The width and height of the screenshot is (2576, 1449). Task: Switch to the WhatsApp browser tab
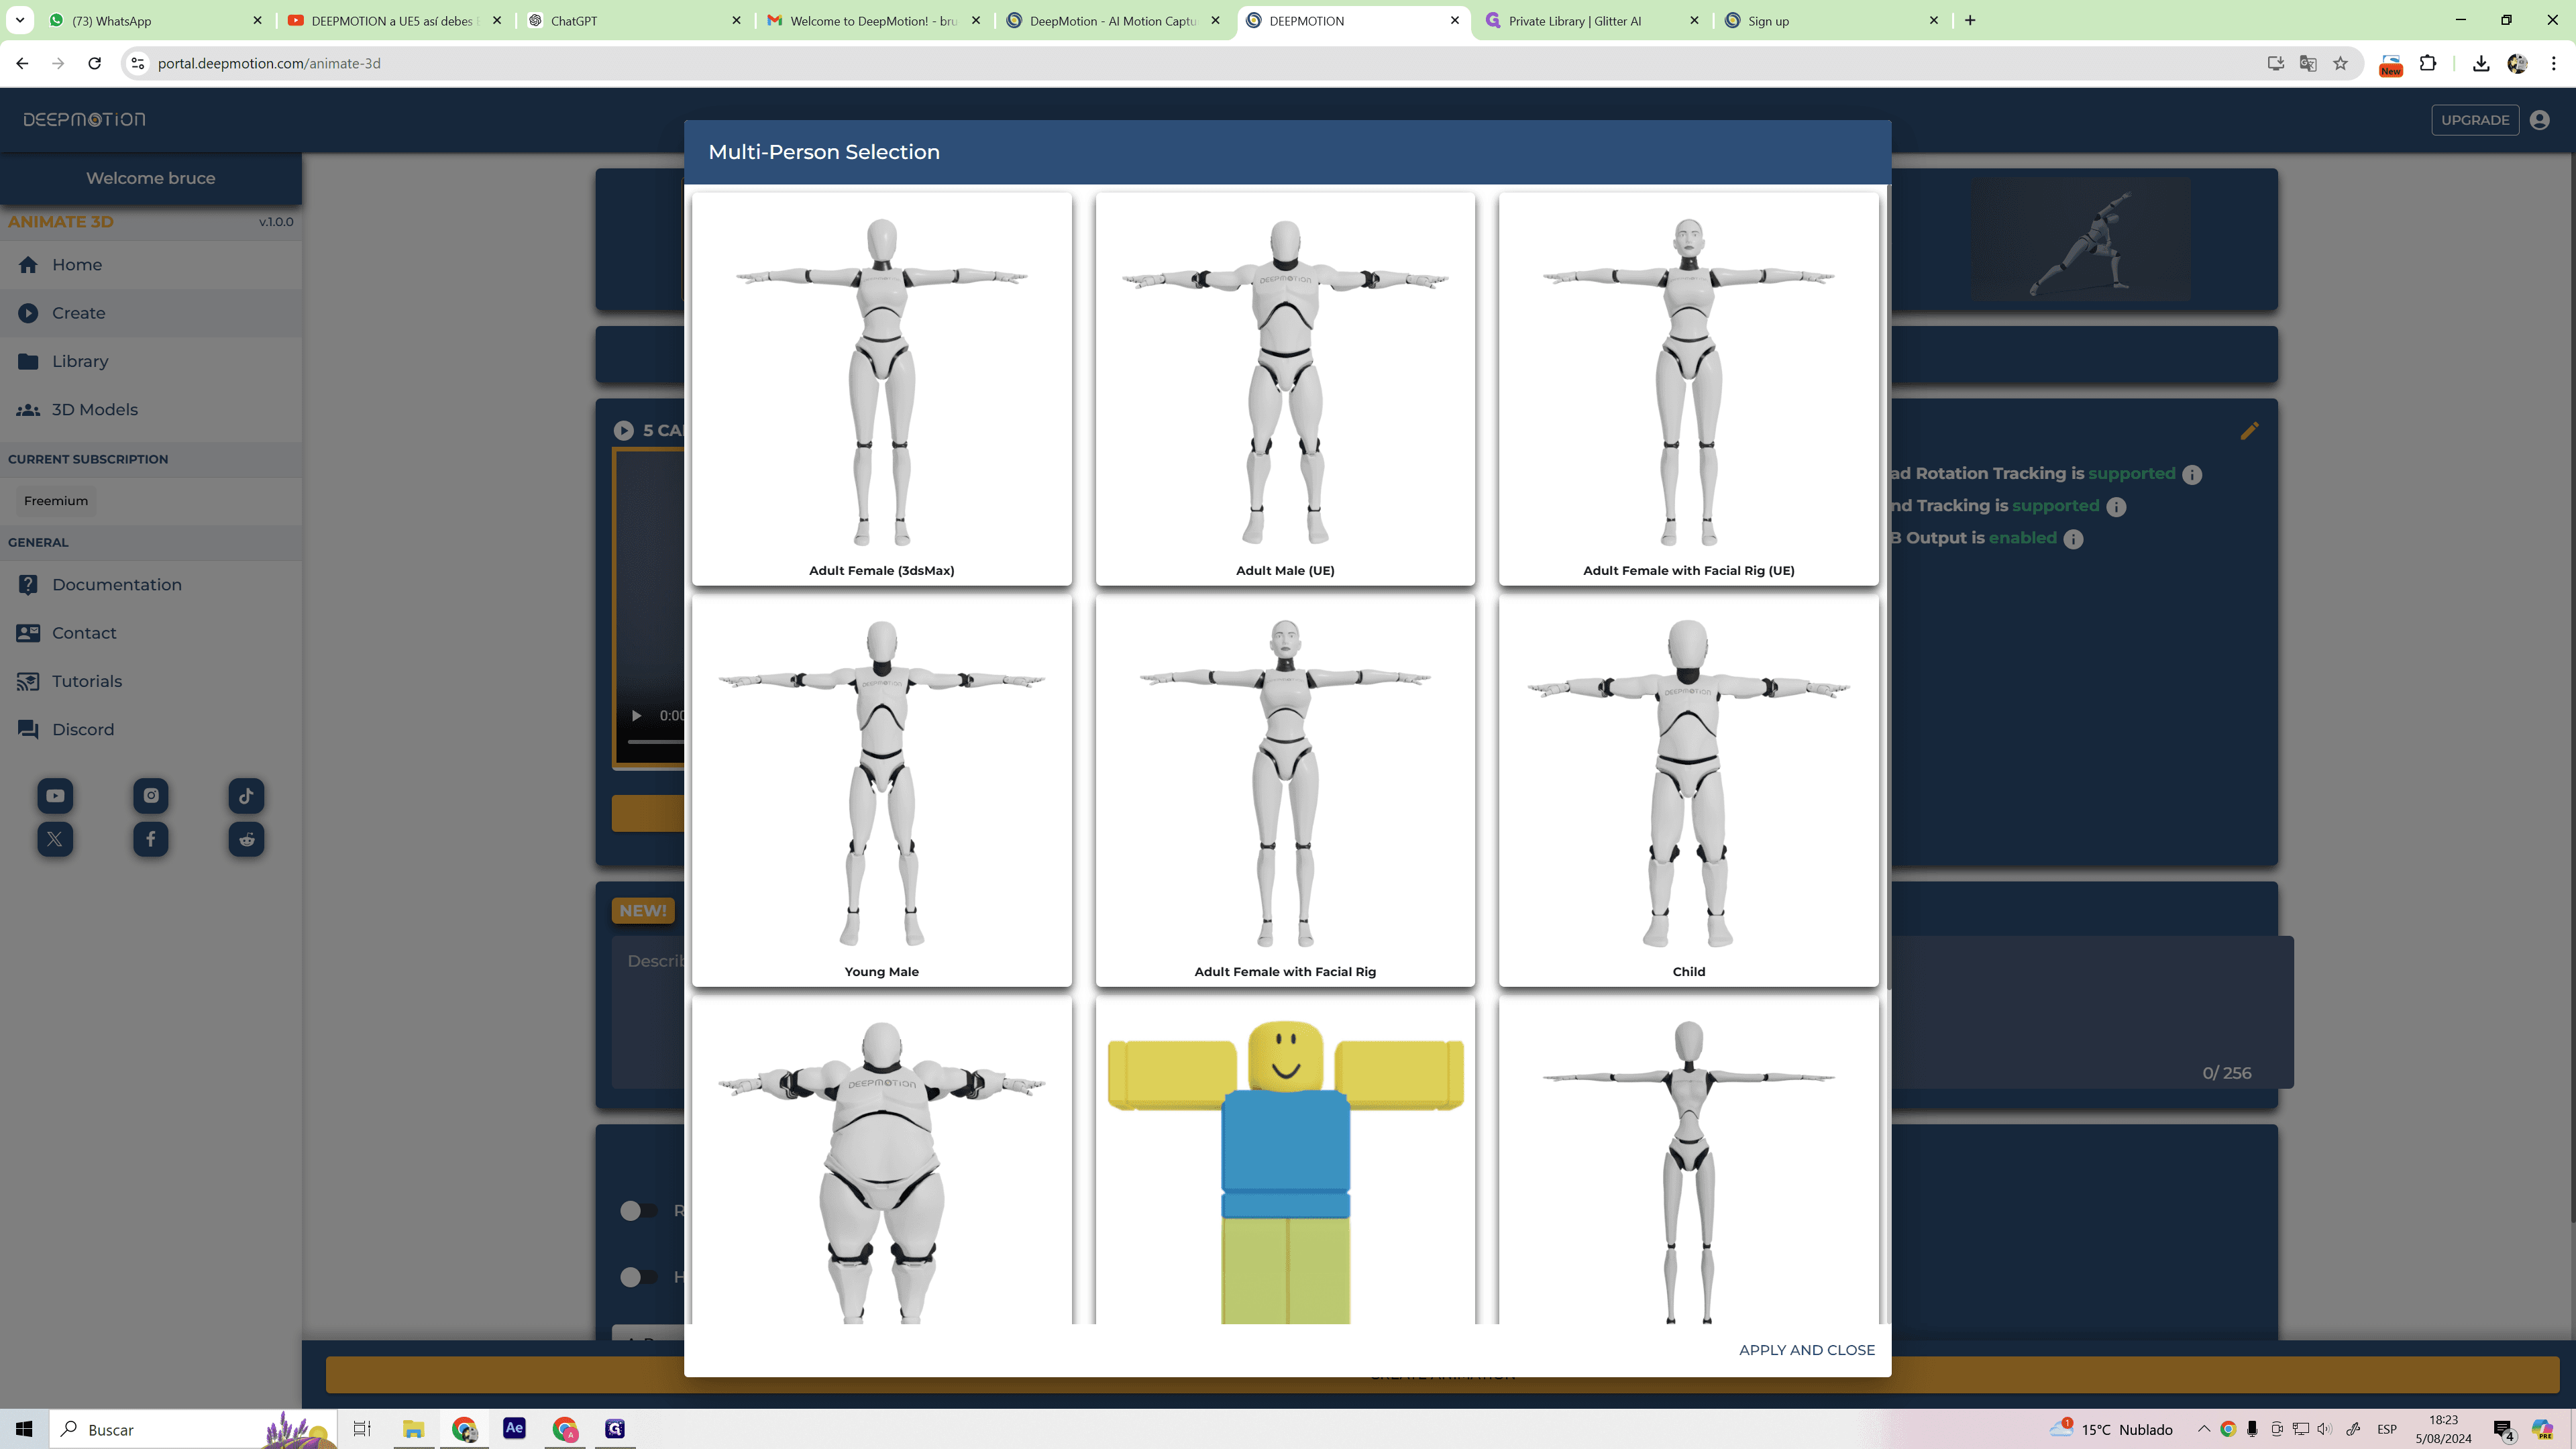coord(155,21)
